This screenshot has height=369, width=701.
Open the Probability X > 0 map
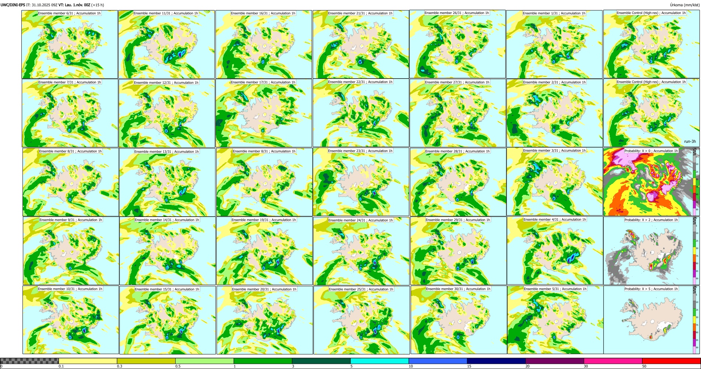pyautogui.click(x=648, y=182)
